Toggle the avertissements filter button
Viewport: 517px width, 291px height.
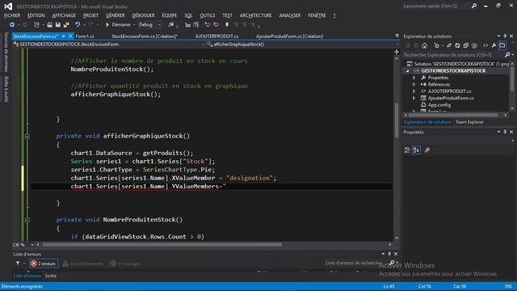tap(83, 264)
